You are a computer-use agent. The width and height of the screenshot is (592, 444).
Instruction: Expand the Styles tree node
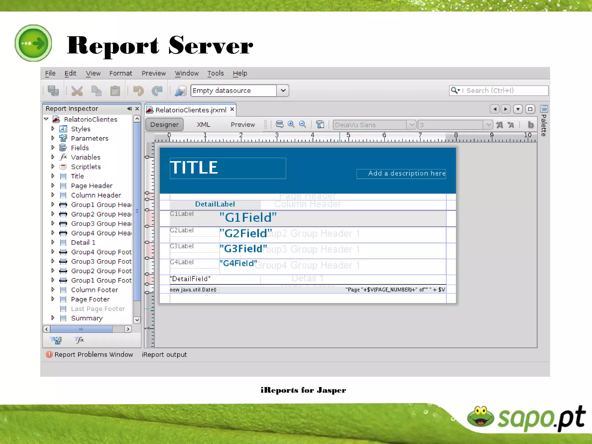(53, 128)
